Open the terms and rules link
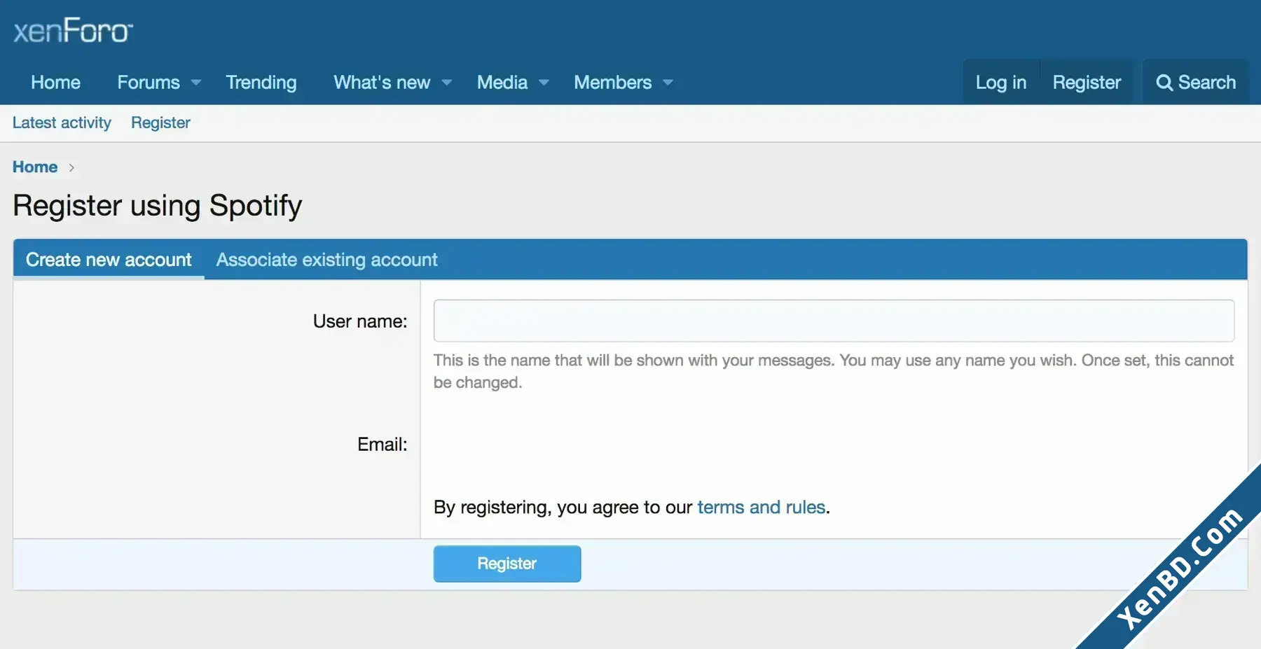The width and height of the screenshot is (1261, 649). 762,507
